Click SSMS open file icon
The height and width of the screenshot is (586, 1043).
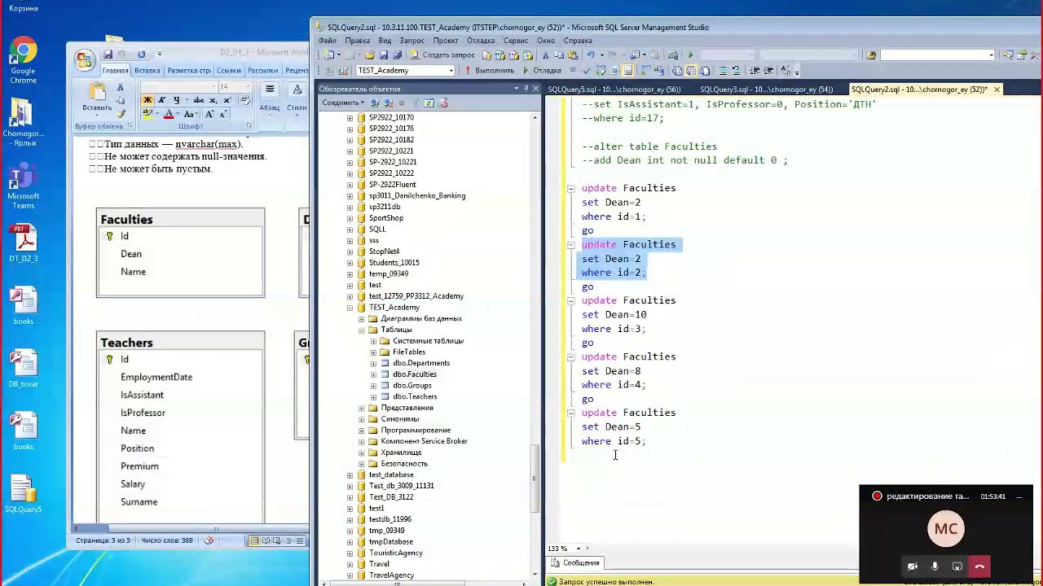pos(369,55)
